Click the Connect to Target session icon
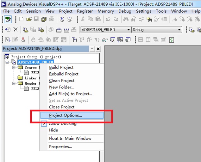 (x=8, y=19)
